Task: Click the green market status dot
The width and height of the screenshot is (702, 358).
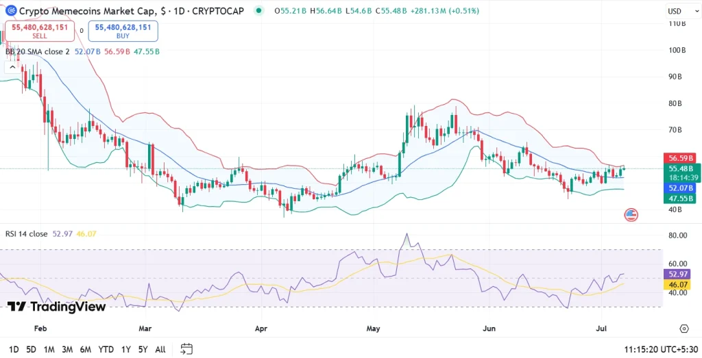Action: 258,11
